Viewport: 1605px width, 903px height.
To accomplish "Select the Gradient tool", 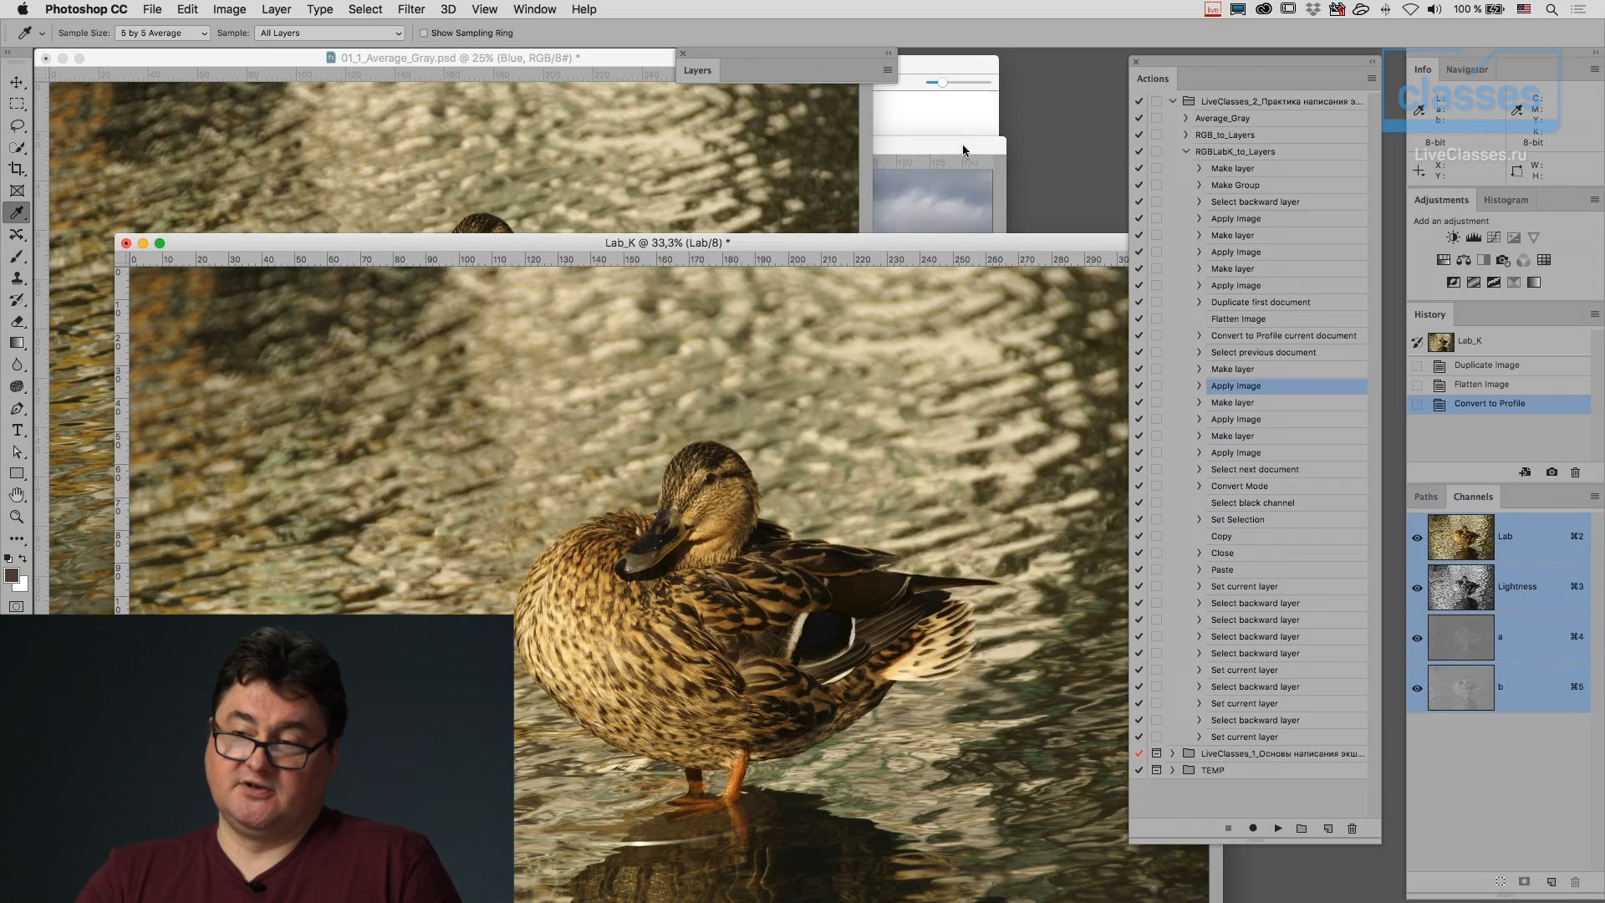I will (17, 343).
